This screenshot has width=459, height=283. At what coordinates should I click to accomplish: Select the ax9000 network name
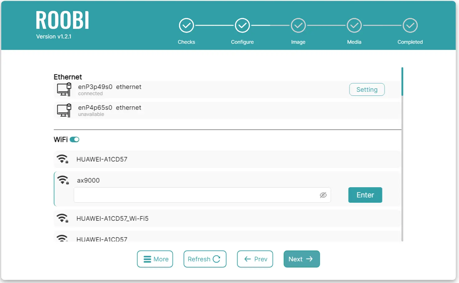[88, 180]
